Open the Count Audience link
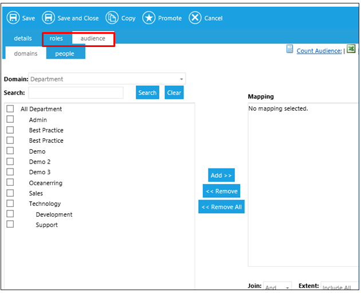 (x=319, y=51)
